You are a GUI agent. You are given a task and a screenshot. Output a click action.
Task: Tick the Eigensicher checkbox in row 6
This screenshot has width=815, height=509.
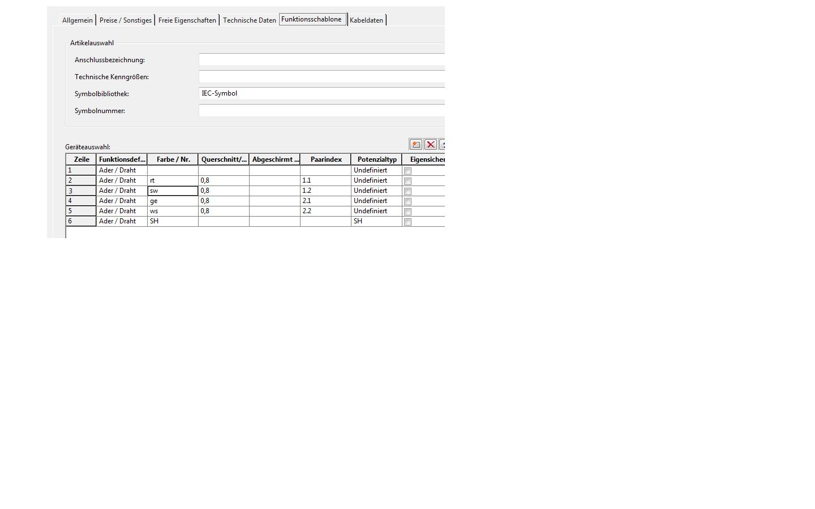(407, 222)
